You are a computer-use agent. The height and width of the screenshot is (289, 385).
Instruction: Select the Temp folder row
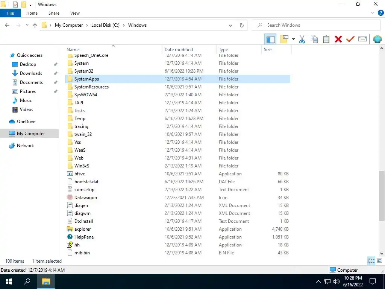tap(178, 119)
